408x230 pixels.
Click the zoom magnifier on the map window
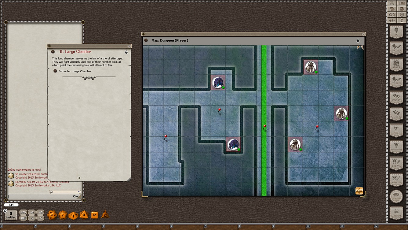point(358,47)
